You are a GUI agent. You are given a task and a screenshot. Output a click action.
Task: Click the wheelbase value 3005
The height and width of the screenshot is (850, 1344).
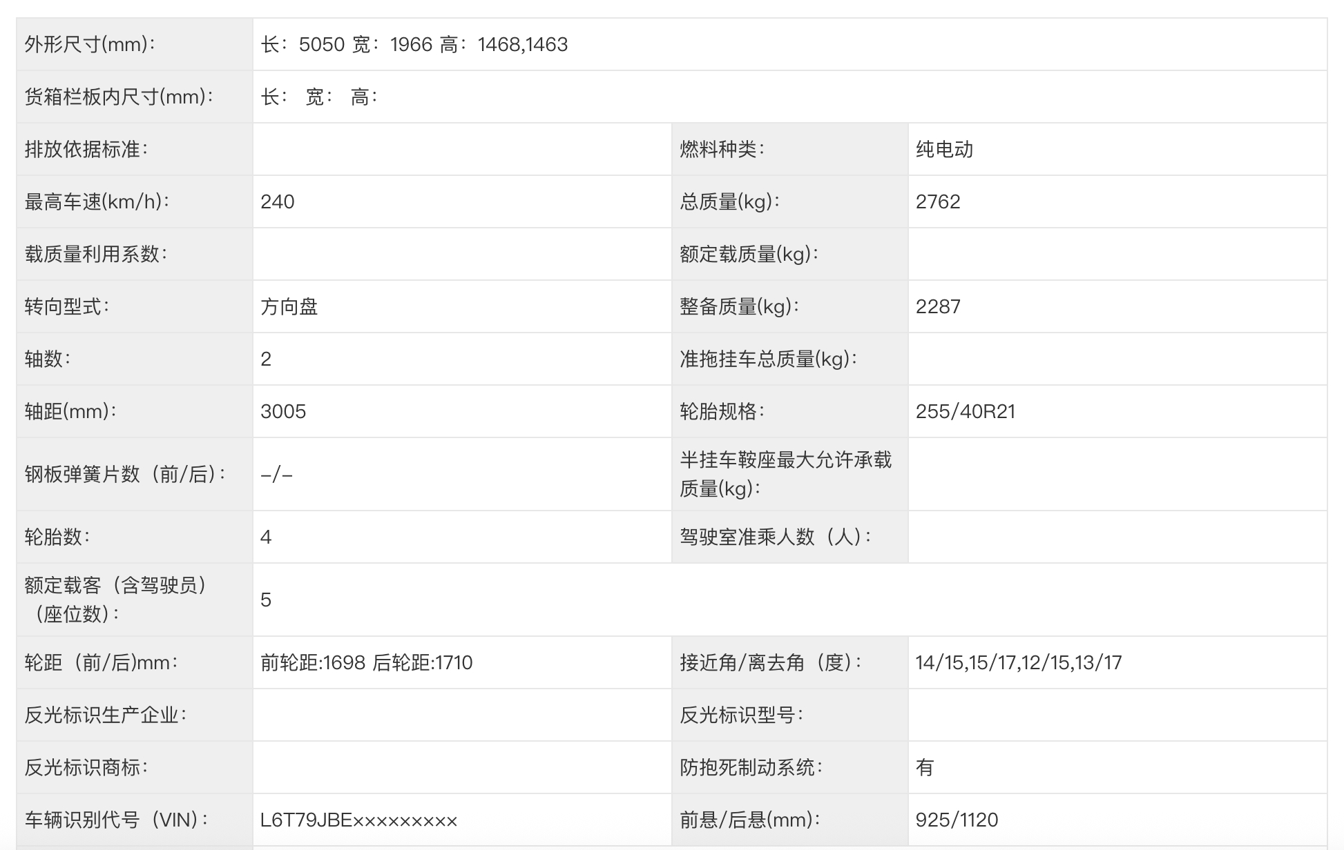pyautogui.click(x=283, y=412)
